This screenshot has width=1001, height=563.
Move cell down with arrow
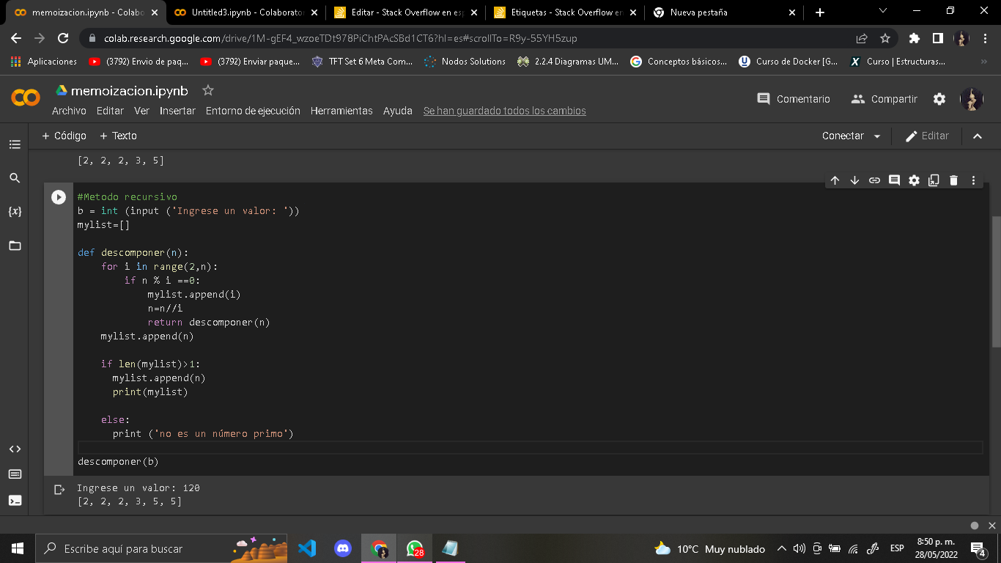[x=854, y=180]
